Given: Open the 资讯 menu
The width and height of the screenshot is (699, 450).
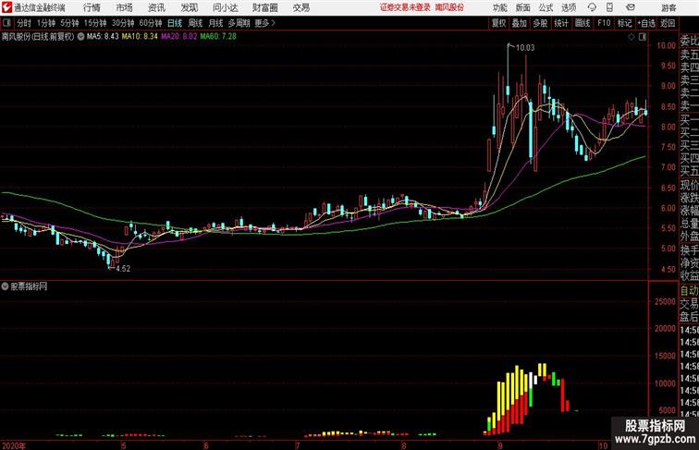Looking at the screenshot, I should click(x=156, y=7).
